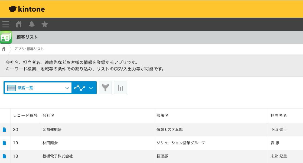Click department ソリューション営業グループ
303x163 pixels.
tap(181, 143)
